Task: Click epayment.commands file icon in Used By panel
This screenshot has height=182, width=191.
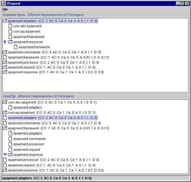Action: tap(5, 123)
